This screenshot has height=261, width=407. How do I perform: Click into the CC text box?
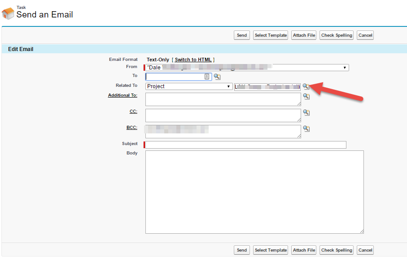pos(223,115)
